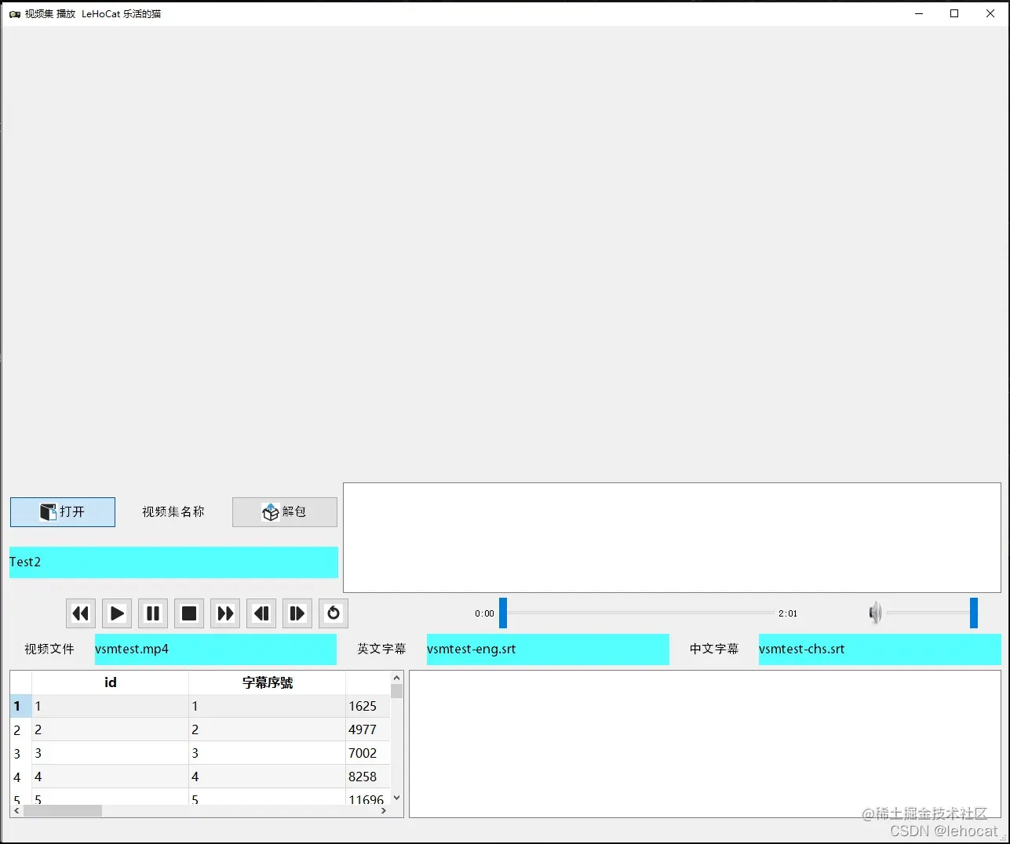Click the 视频文件 label
Screen dimensions: 1010x844
(x=49, y=649)
